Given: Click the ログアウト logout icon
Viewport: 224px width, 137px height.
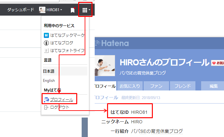Looking at the screenshot, I should 46,107.
